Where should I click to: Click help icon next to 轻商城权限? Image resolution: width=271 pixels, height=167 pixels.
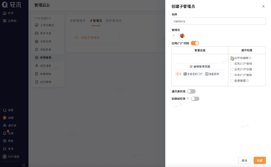click(x=188, y=99)
